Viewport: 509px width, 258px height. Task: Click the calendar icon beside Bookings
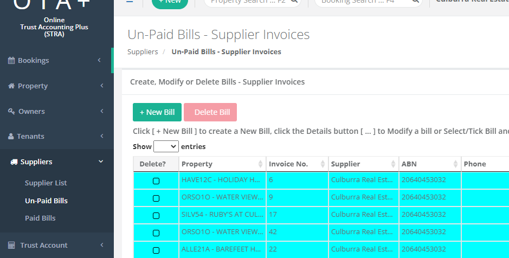coord(11,61)
